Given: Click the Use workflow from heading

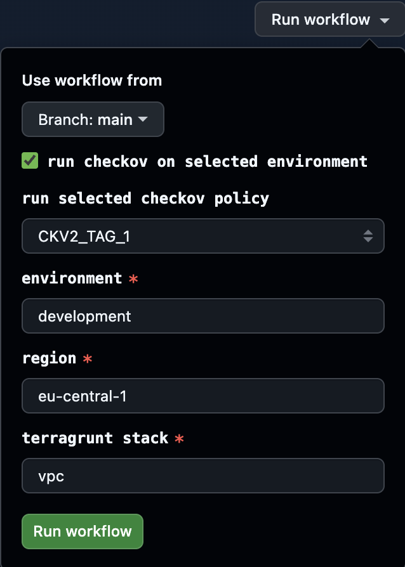Looking at the screenshot, I should click(x=91, y=81).
